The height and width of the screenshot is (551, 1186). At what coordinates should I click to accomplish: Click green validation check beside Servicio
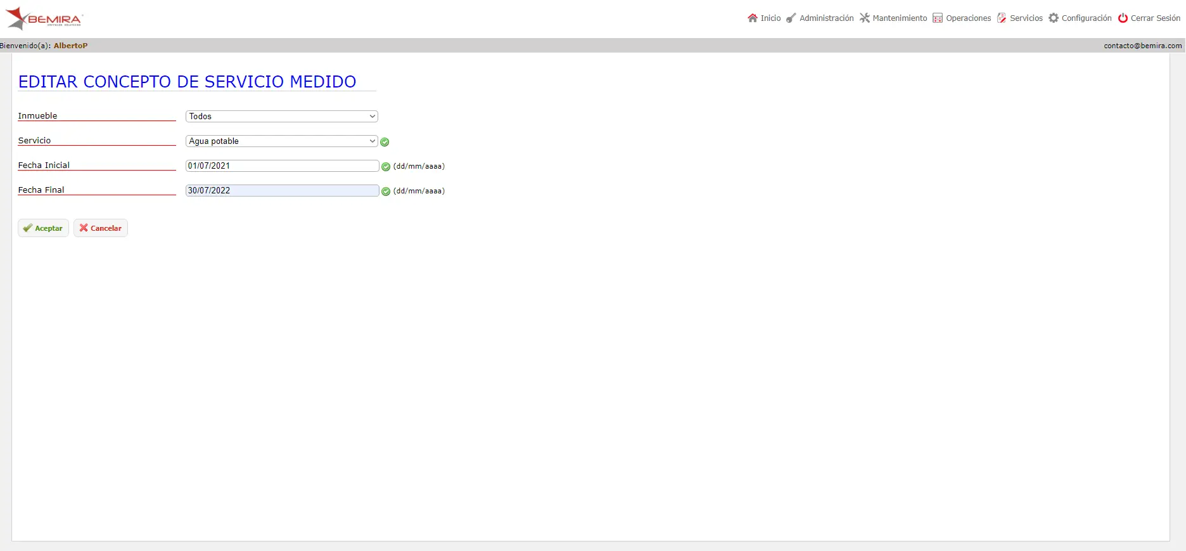385,142
